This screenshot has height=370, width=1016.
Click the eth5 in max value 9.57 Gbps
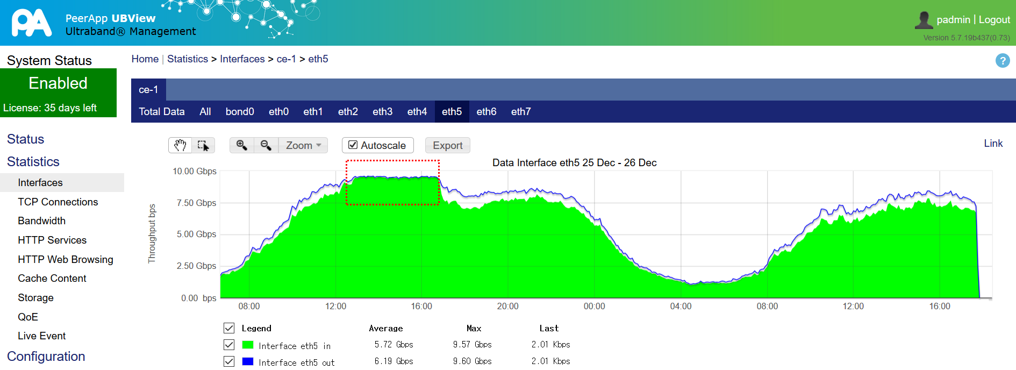(472, 344)
